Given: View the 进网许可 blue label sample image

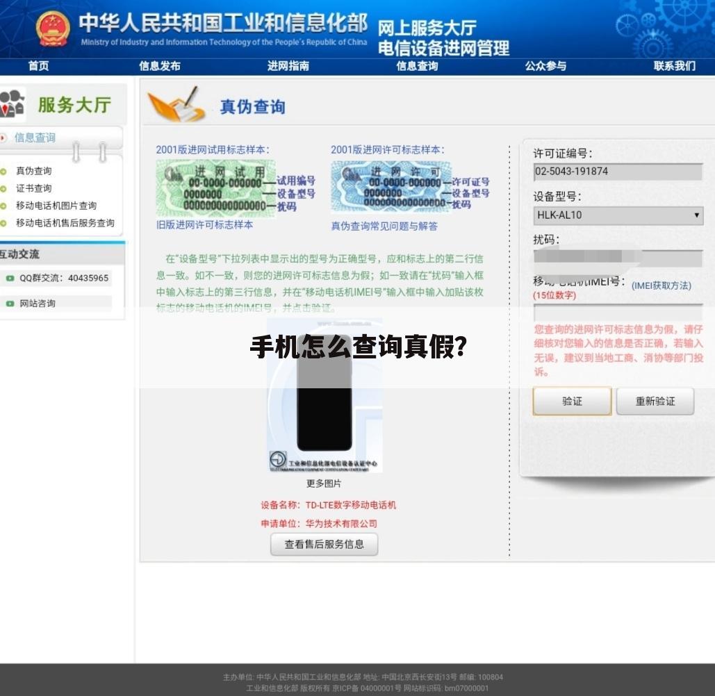Looking at the screenshot, I should [391, 188].
